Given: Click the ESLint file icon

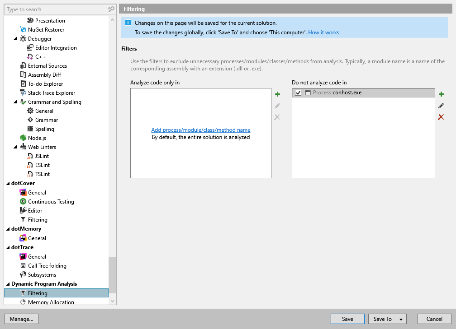Looking at the screenshot, I should (x=30, y=165).
